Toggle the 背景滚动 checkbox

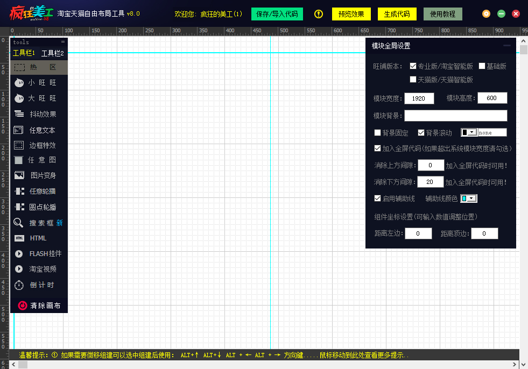click(421, 133)
